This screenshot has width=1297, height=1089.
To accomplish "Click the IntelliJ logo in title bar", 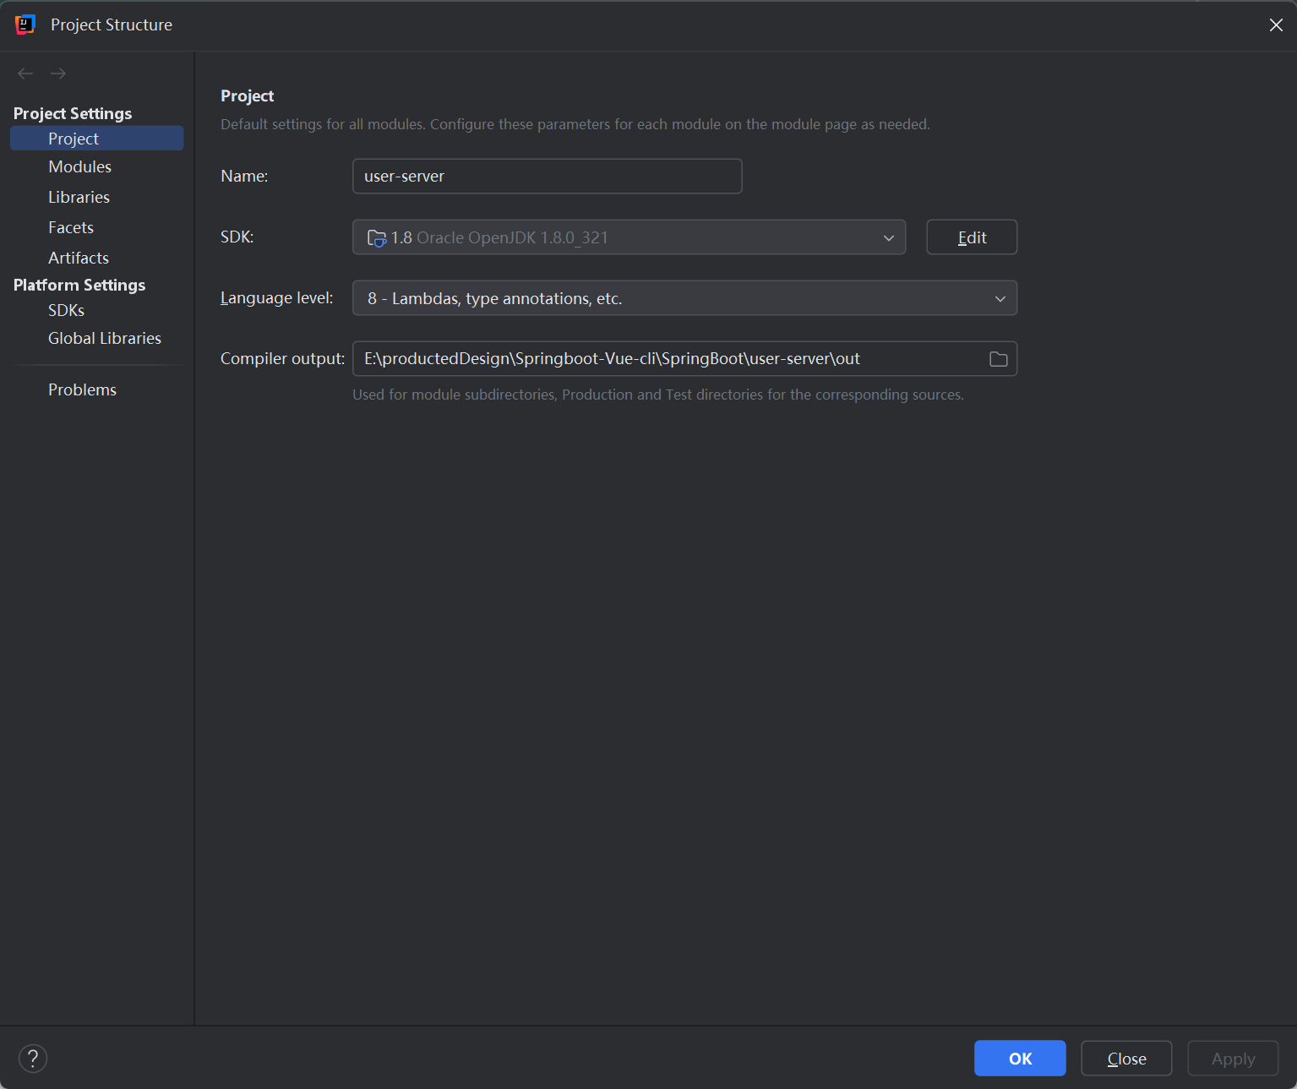I will point(25,25).
